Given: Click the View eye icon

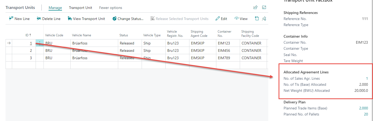Looking at the screenshot, I should [237, 19].
